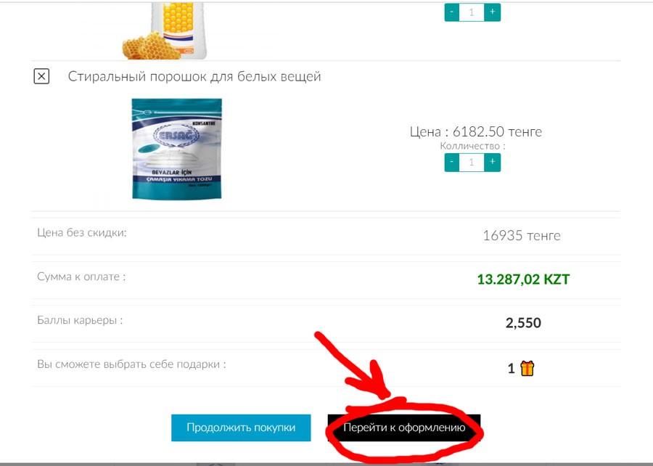
Task: Click 'Продолжить покупки' button
Action: pyautogui.click(x=241, y=428)
